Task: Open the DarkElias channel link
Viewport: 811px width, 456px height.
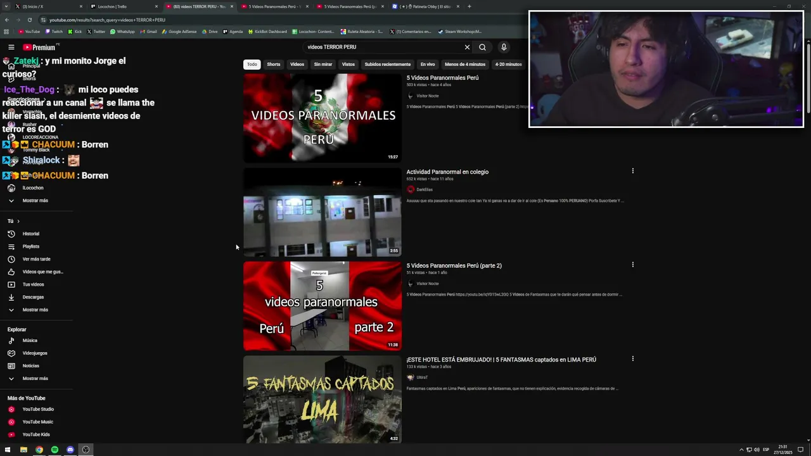Action: (x=425, y=190)
